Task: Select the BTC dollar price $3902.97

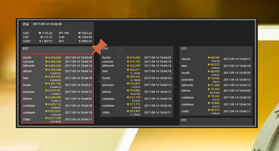Action: tap(85, 41)
